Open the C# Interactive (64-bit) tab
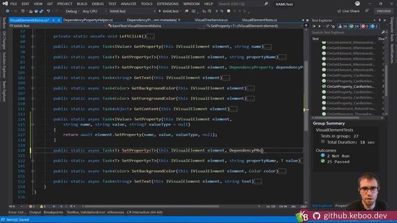This screenshot has width=397, height=223. point(145,212)
